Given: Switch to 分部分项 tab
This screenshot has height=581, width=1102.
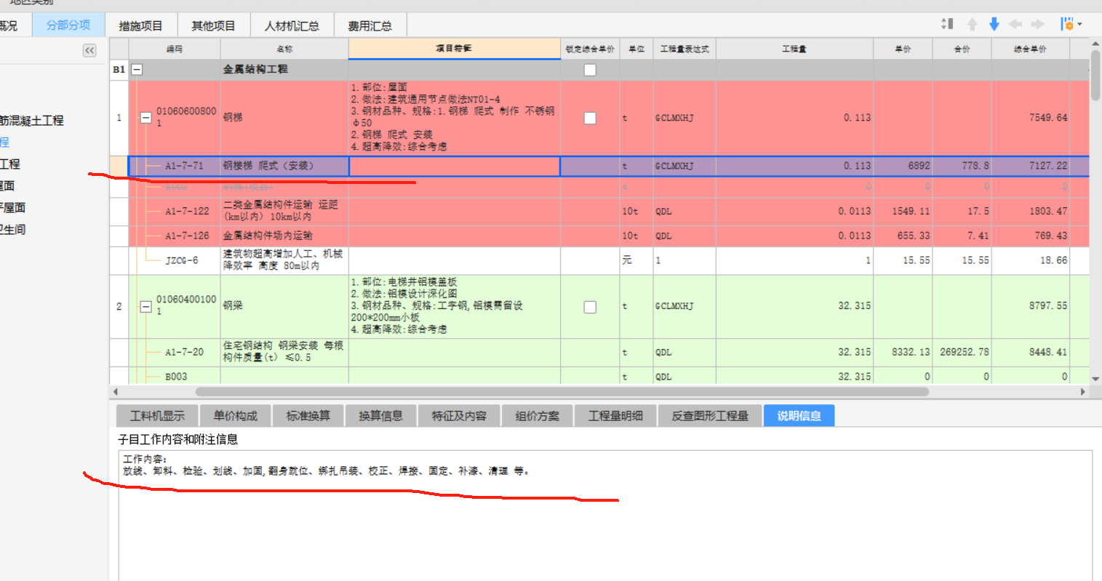Looking at the screenshot, I should pyautogui.click(x=68, y=25).
